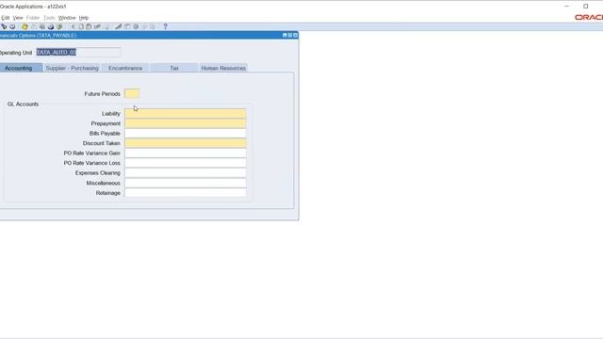Maximize the Financials Options inner window

tap(290, 36)
